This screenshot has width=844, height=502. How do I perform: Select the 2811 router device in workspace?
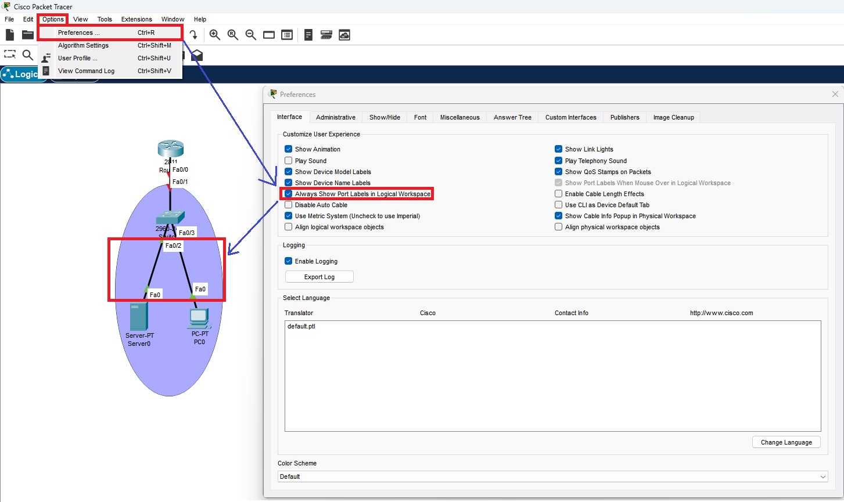[x=170, y=149]
